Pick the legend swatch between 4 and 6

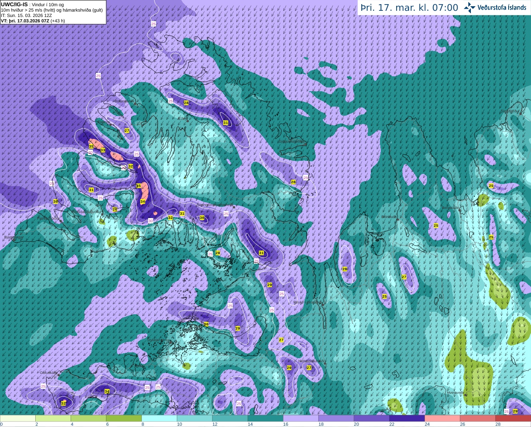pyautogui.click(x=88, y=418)
